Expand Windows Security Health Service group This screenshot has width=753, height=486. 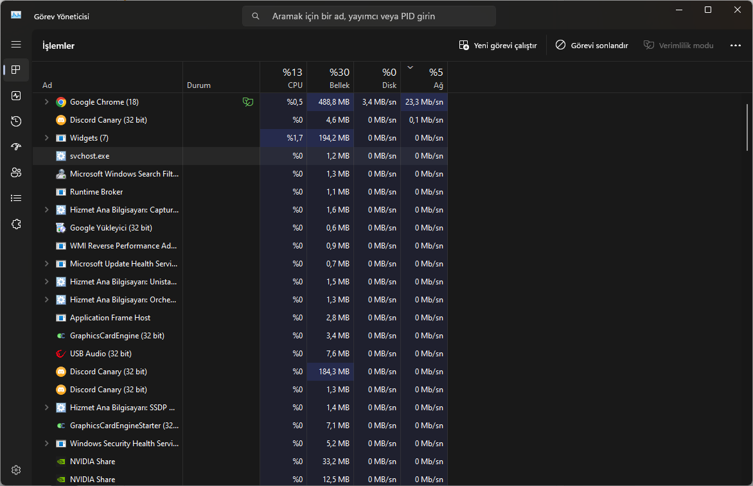[x=47, y=443]
